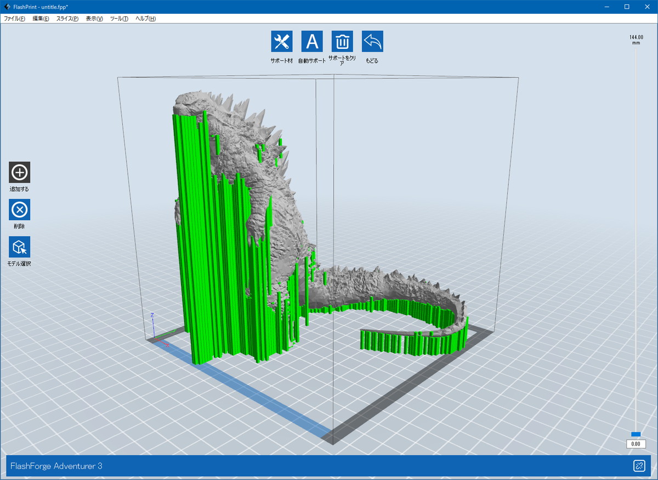
Task: Open the スライス(P) menu
Action: point(67,19)
